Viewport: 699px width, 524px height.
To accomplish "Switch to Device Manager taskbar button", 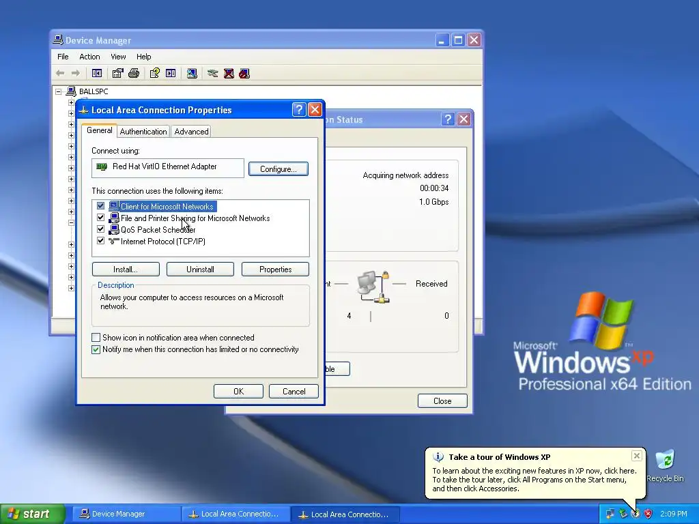I will [126, 514].
